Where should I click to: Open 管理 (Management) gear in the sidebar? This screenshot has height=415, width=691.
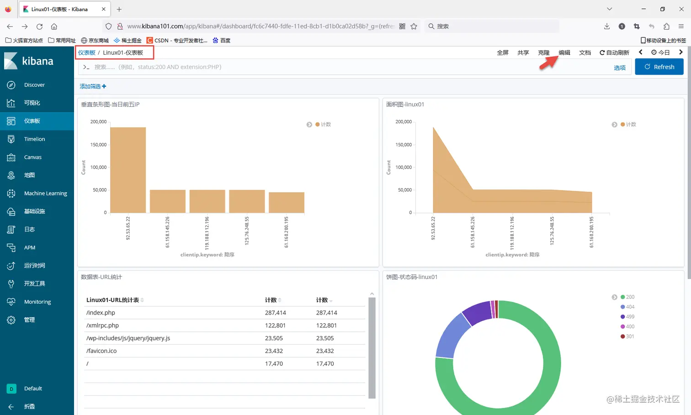(x=11, y=320)
